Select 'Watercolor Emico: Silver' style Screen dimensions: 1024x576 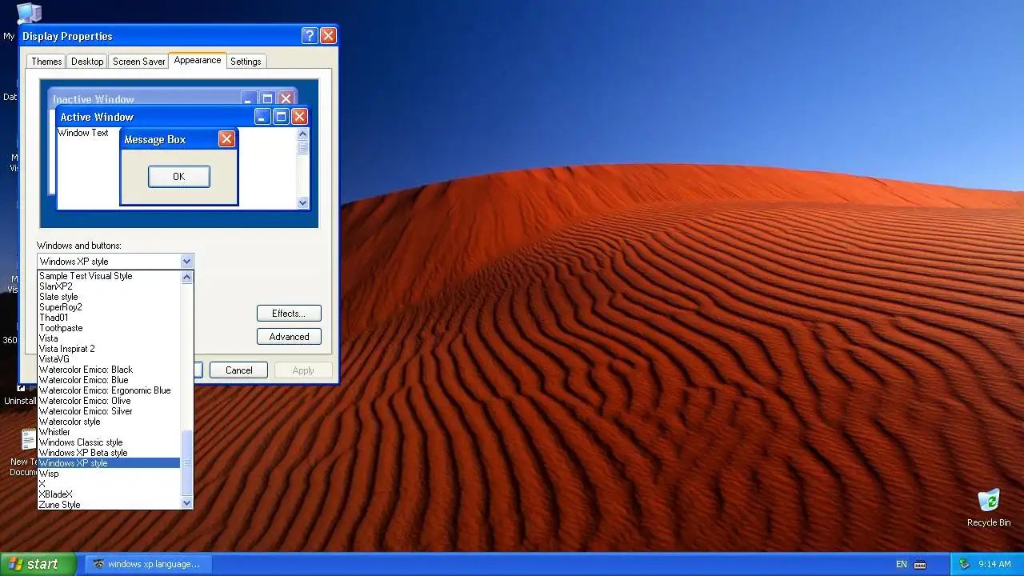click(109, 411)
